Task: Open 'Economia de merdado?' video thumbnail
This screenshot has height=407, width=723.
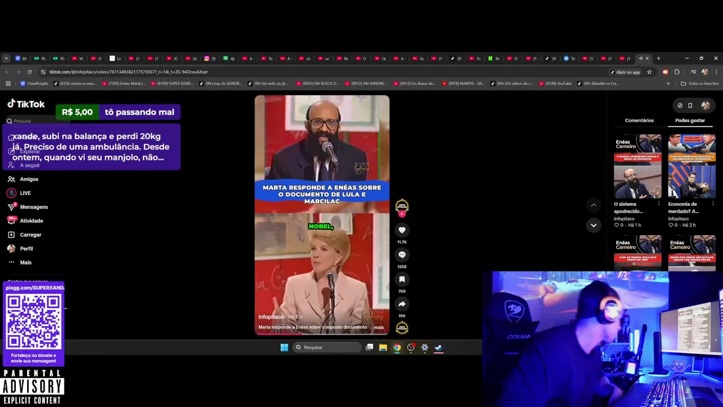Action: coord(692,166)
